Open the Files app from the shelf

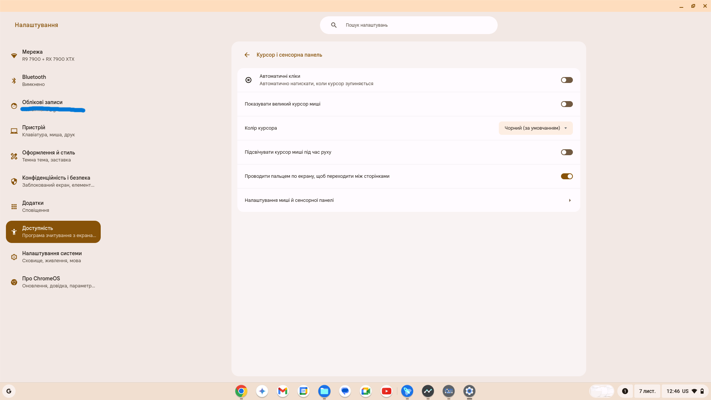[324, 391]
